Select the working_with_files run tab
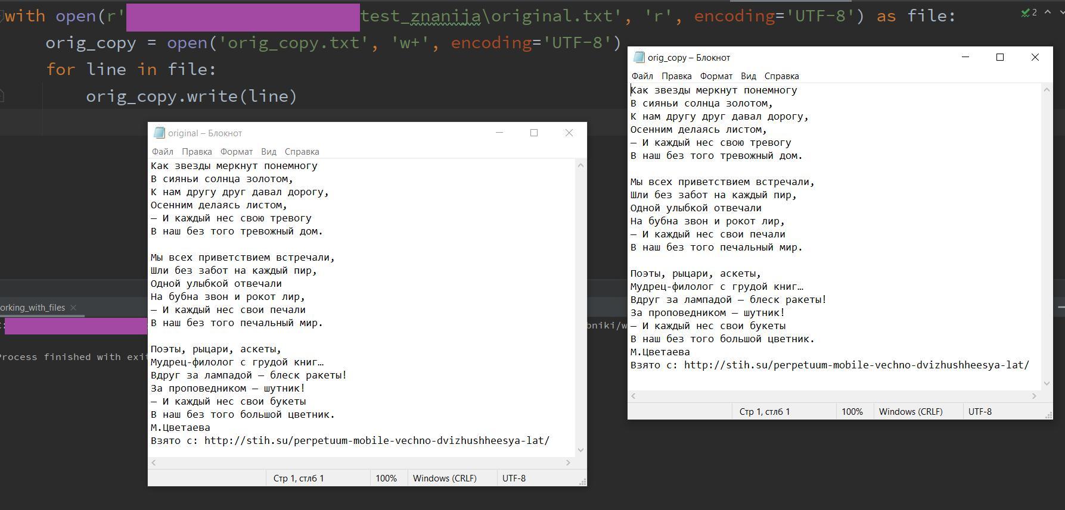This screenshot has width=1065, height=510. pyautogui.click(x=32, y=308)
